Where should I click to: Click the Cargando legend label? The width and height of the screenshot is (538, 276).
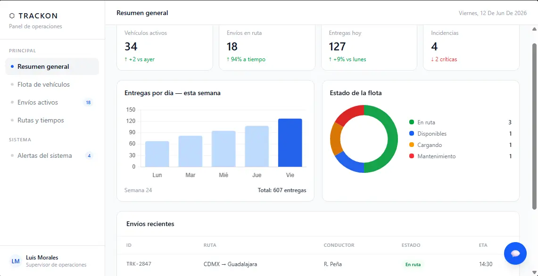[x=430, y=145]
